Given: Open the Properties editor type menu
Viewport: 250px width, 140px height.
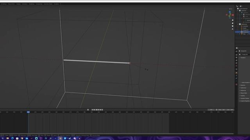Looking at the screenshot, I should (x=237, y=48).
